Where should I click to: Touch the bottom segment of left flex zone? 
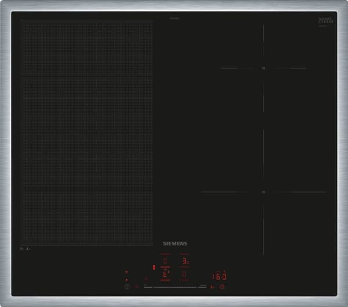coord(87,217)
